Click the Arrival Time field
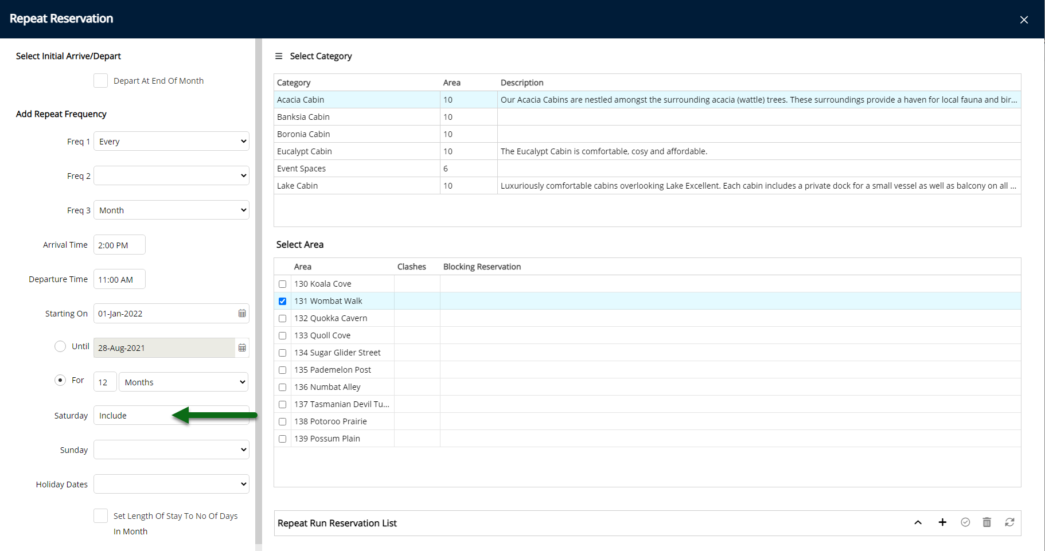This screenshot has height=551, width=1045. (x=119, y=245)
